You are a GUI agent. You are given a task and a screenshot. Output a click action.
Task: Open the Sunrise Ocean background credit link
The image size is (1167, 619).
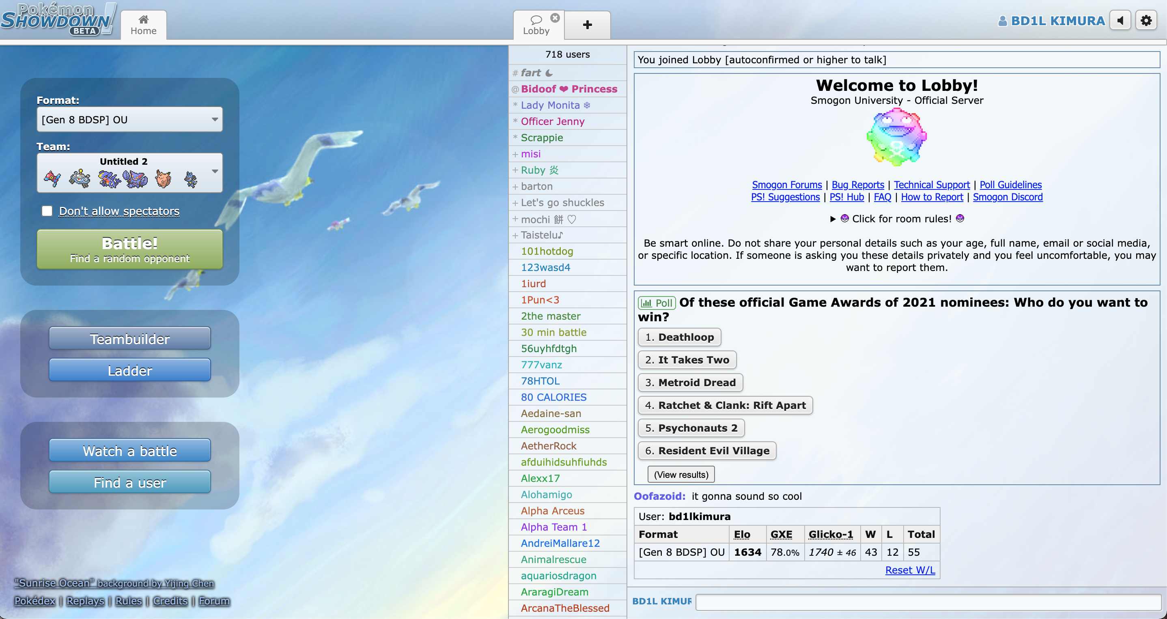click(x=114, y=583)
